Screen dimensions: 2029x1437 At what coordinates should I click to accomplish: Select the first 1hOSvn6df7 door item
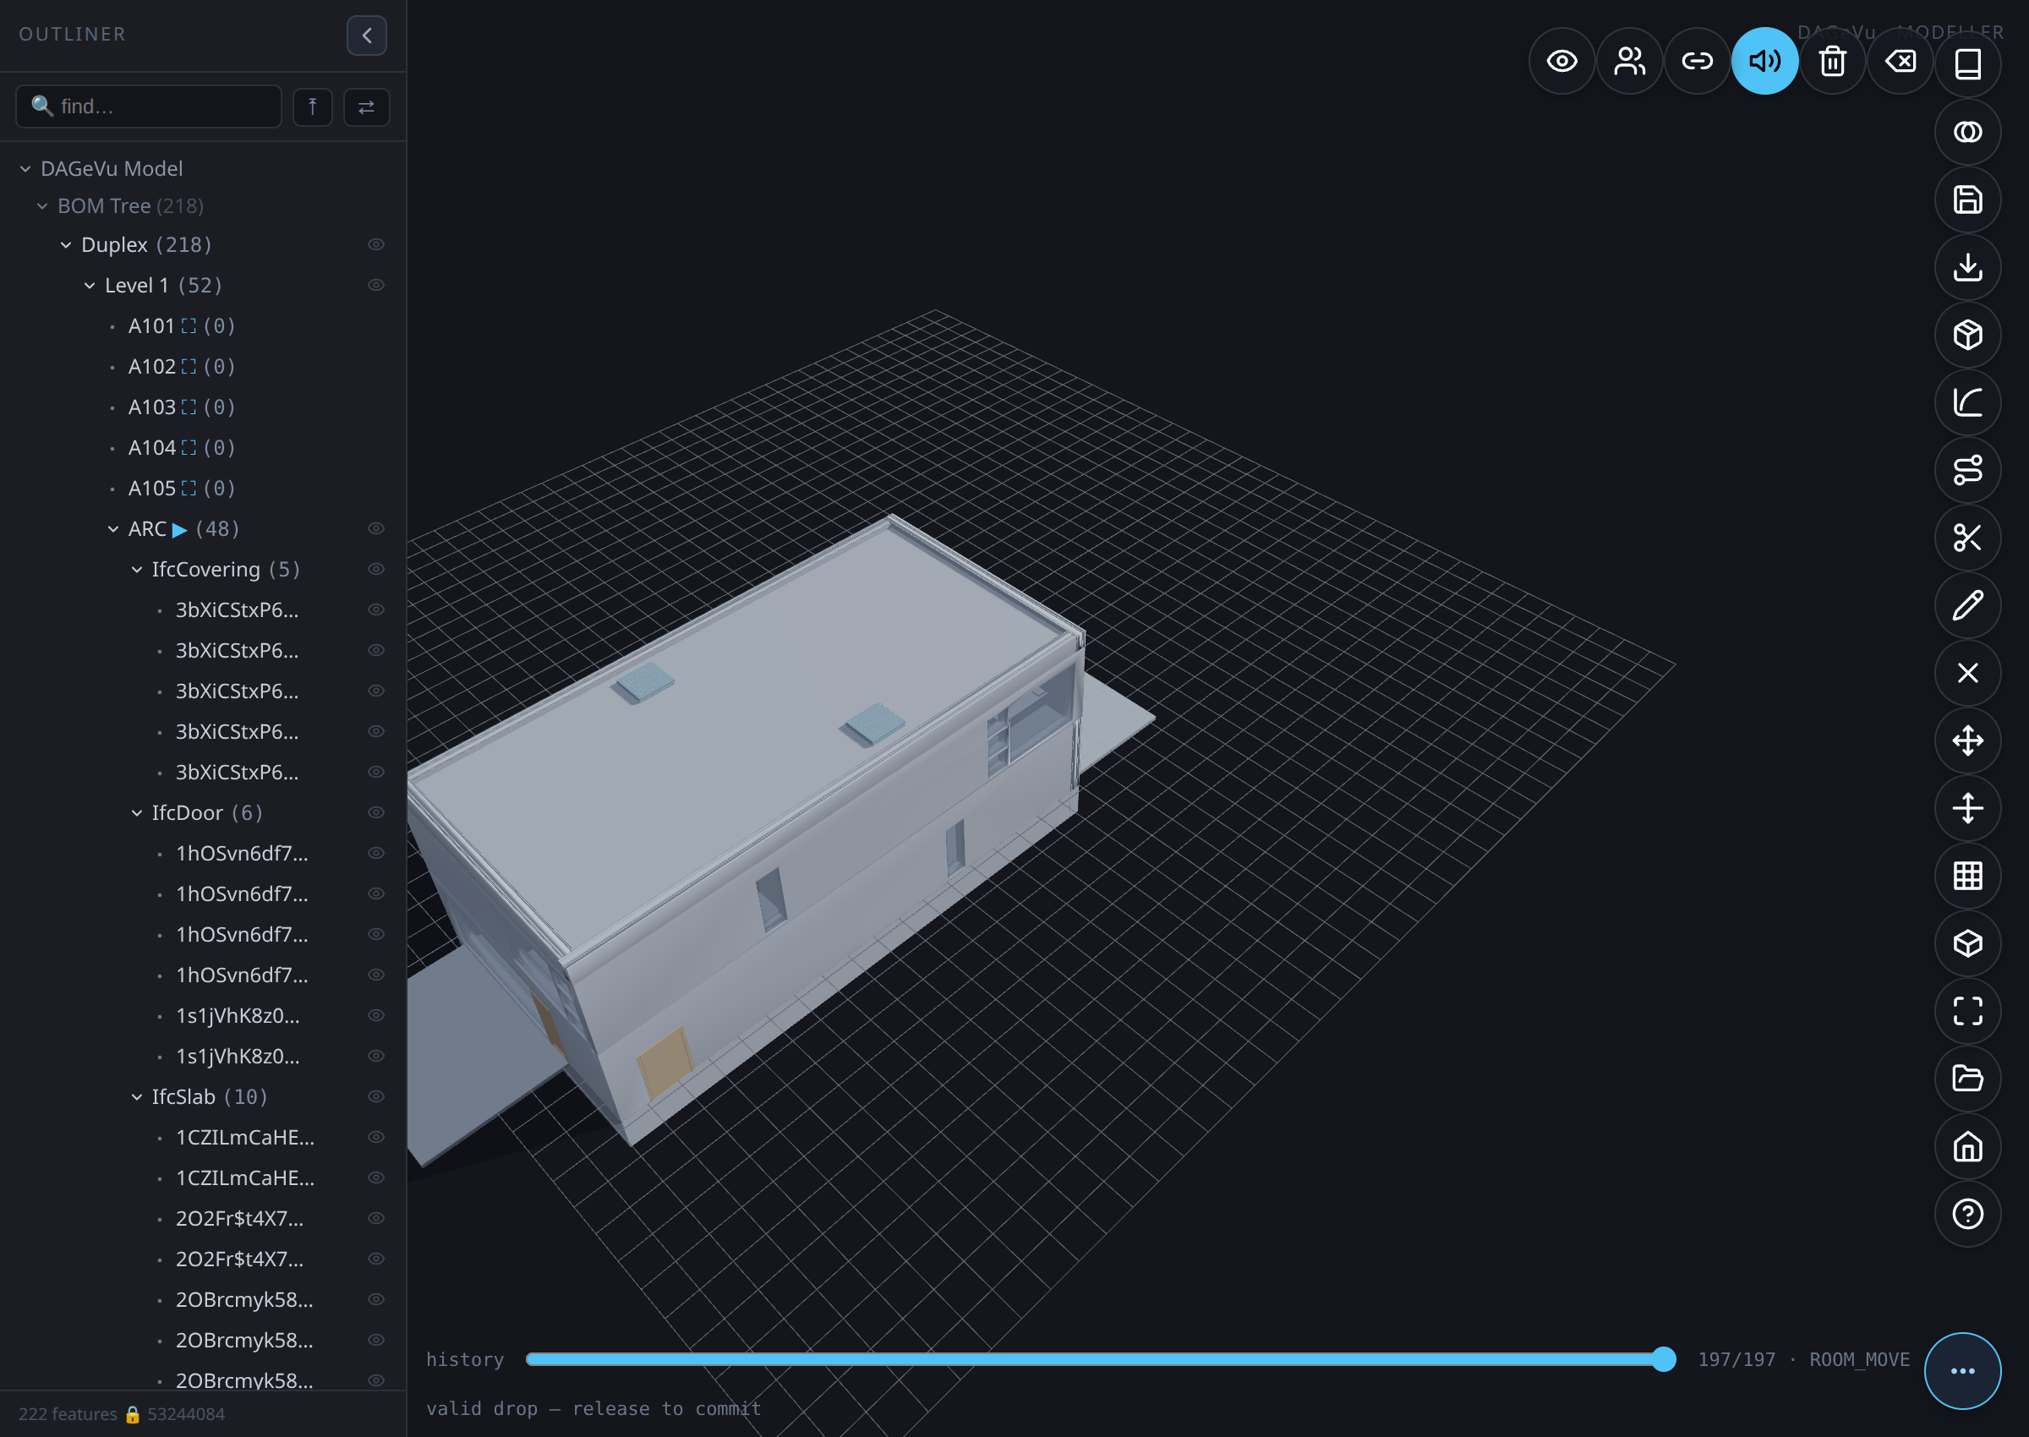pos(242,854)
